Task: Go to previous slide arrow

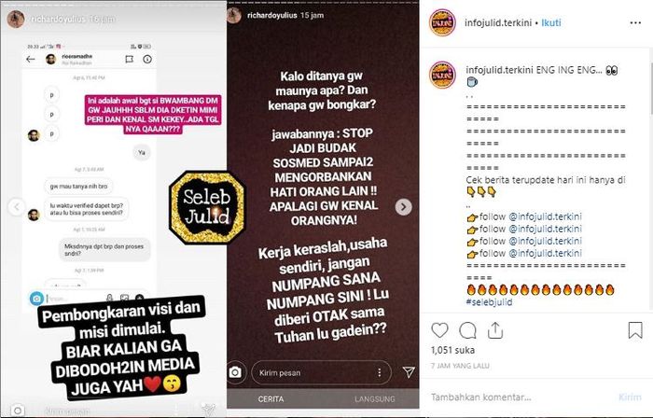Action: point(17,207)
